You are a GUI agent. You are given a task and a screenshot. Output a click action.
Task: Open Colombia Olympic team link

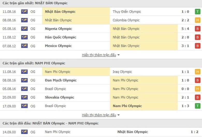[x=126, y=20]
